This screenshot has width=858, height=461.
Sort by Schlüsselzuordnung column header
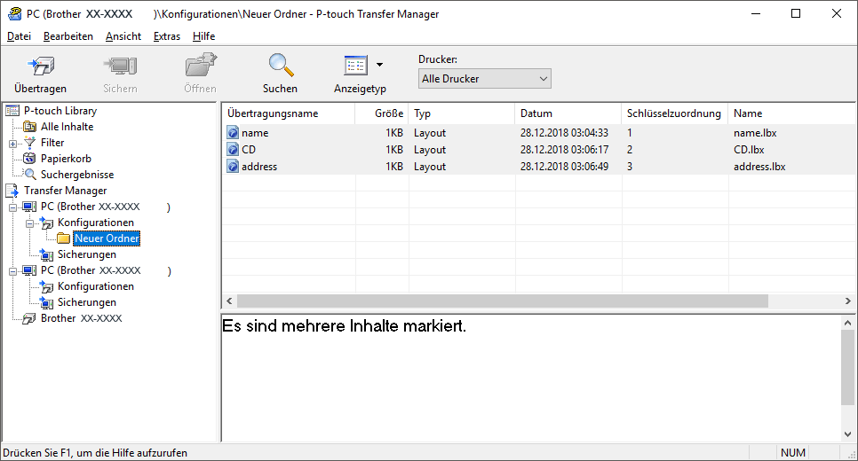tap(675, 113)
